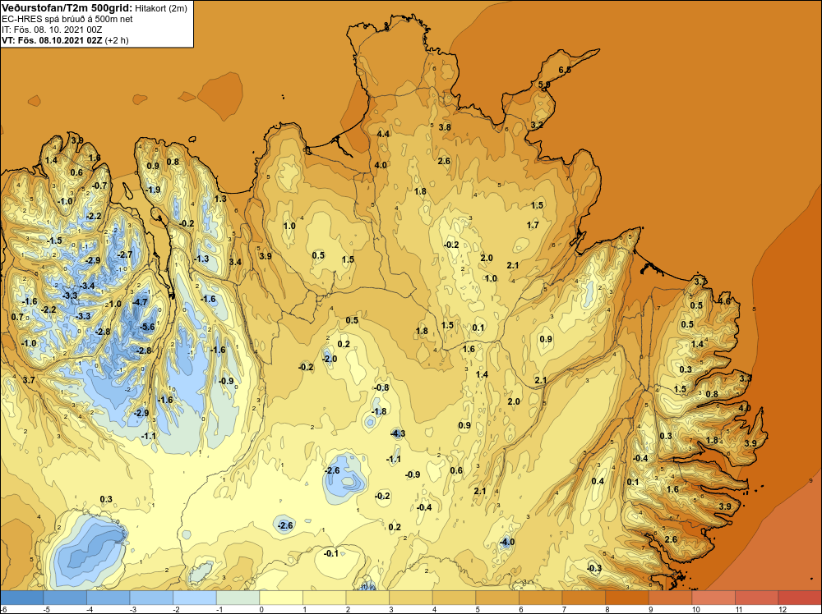Select the red legend swatch between 11 and 12
The width and height of the screenshot is (822, 614).
[756, 598]
